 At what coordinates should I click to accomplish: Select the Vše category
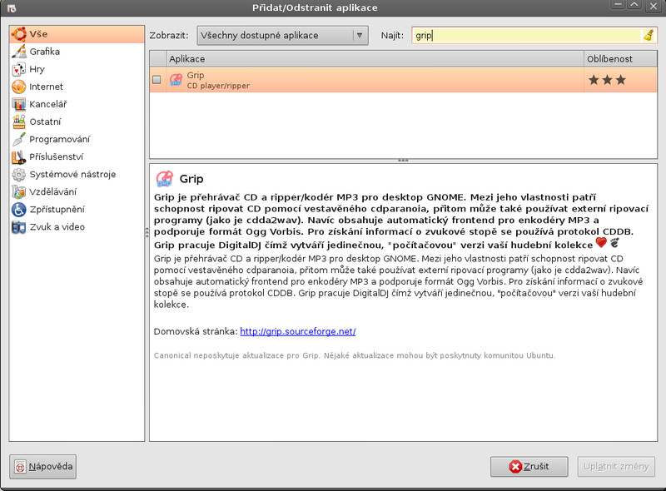point(77,34)
